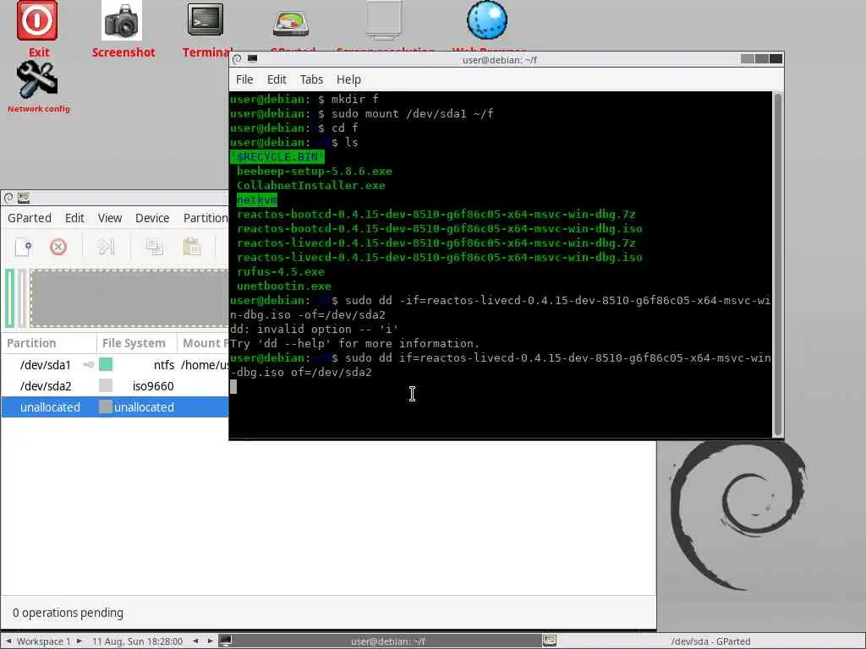Screen dimensions: 866x649
Task: Click the taskbar right arrow after the clock
Action: click(x=210, y=641)
